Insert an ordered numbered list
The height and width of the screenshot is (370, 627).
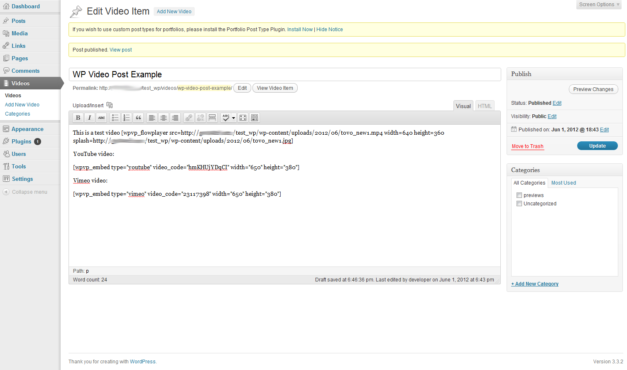(x=127, y=118)
